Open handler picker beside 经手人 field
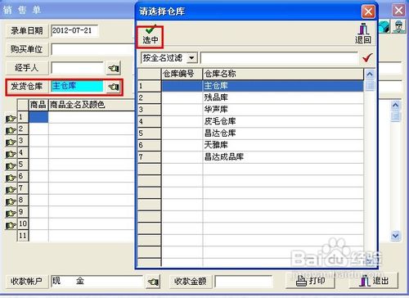This screenshot has width=409, height=298. click(114, 68)
